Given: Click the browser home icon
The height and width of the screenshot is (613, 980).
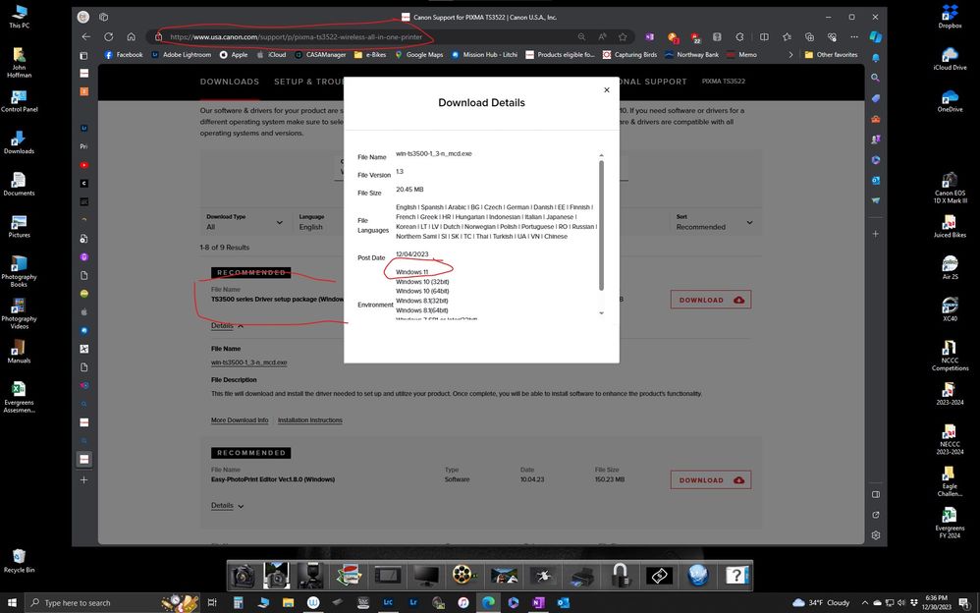Looking at the screenshot, I should (131, 36).
